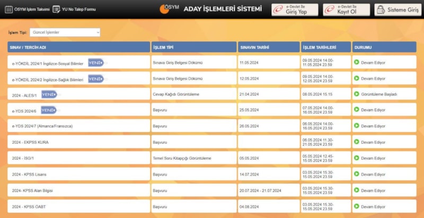The image size is (424, 218).
Task: Click green arrow icon in e-YDS 2024/6 row
Action: (357, 110)
